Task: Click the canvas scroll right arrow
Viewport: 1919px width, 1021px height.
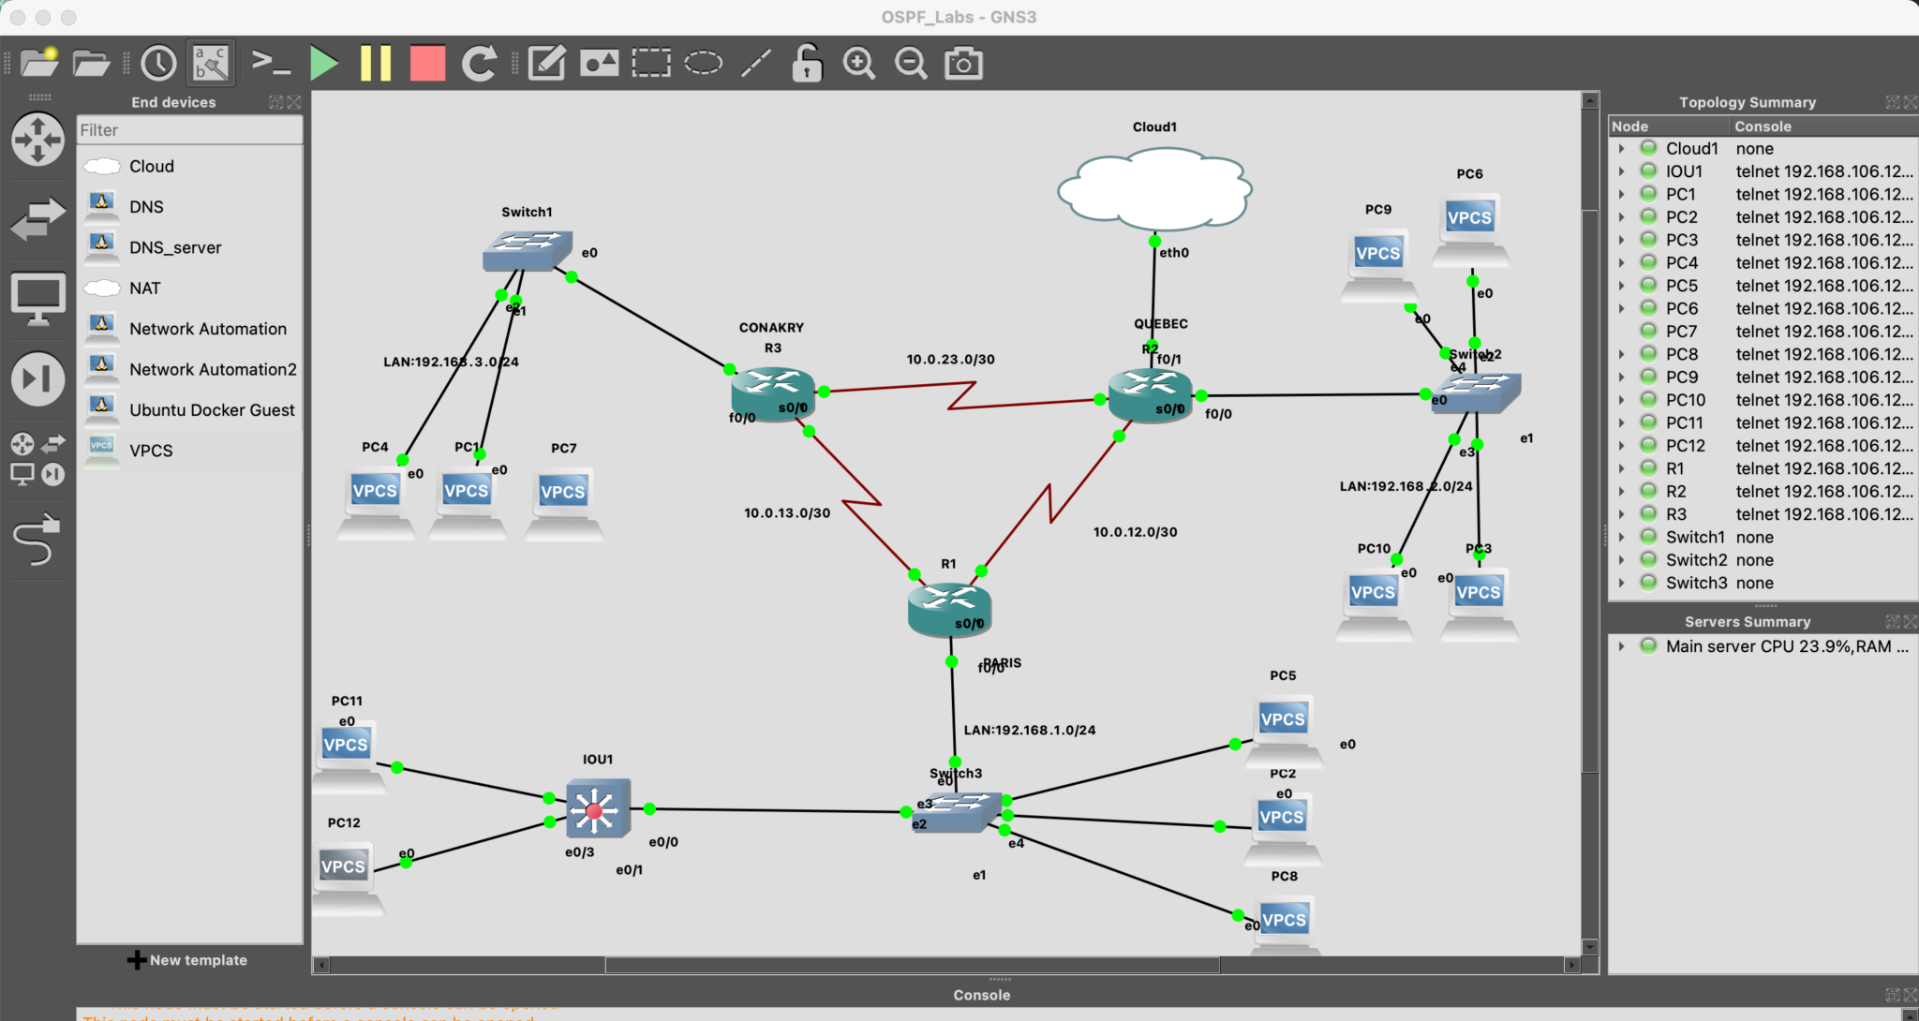Action: tap(1571, 965)
